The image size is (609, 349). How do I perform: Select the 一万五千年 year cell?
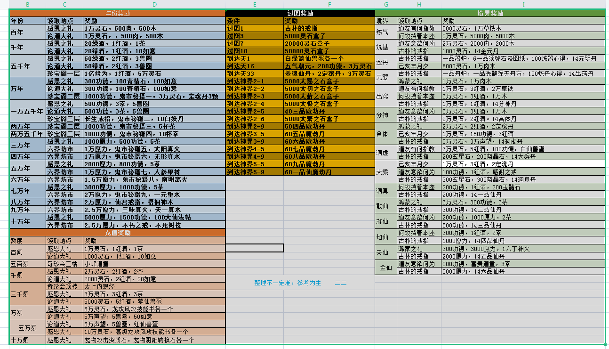click(x=28, y=111)
